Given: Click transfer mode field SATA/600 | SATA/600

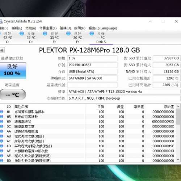Looking at the screenshot, I should tap(92, 78).
